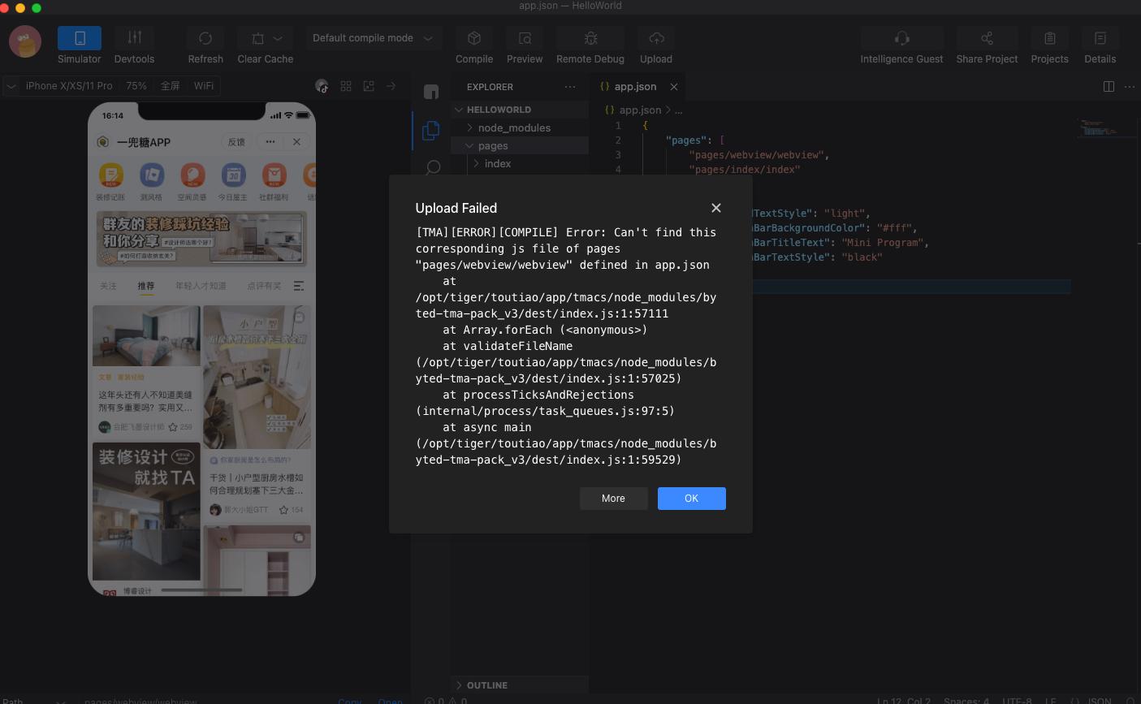Image resolution: width=1141 pixels, height=704 pixels.
Task: Expand the node_modules folder
Action: click(513, 127)
